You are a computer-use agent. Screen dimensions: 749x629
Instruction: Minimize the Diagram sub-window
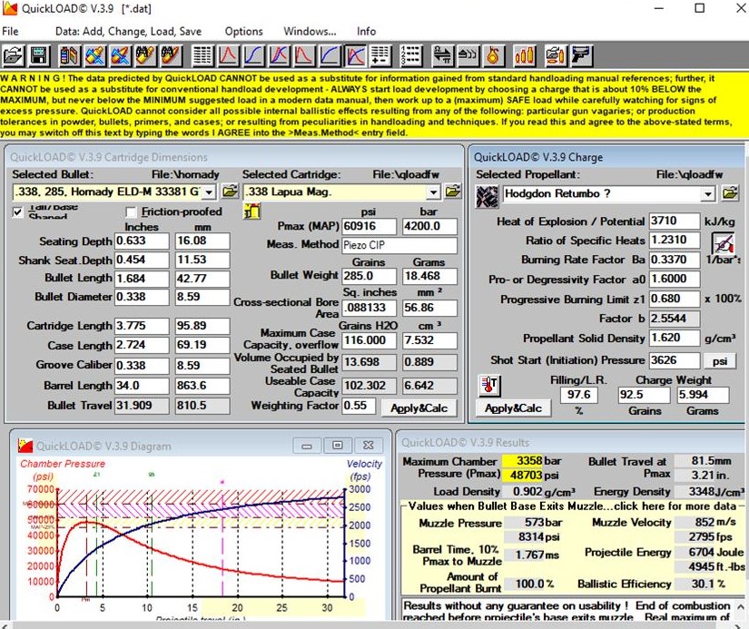click(x=307, y=446)
